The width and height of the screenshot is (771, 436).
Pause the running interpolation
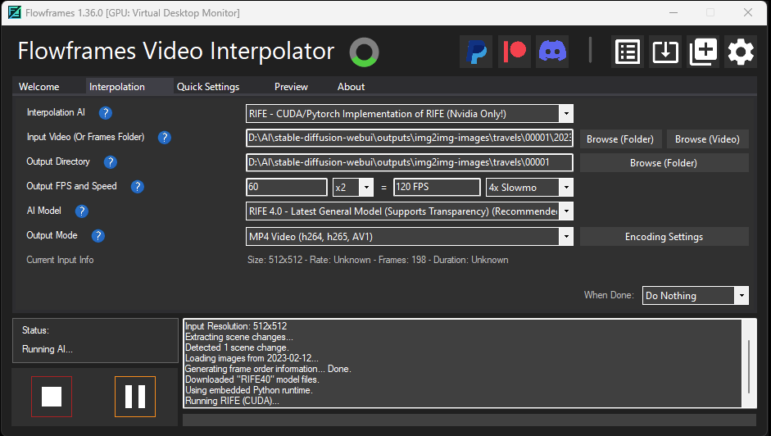point(135,397)
